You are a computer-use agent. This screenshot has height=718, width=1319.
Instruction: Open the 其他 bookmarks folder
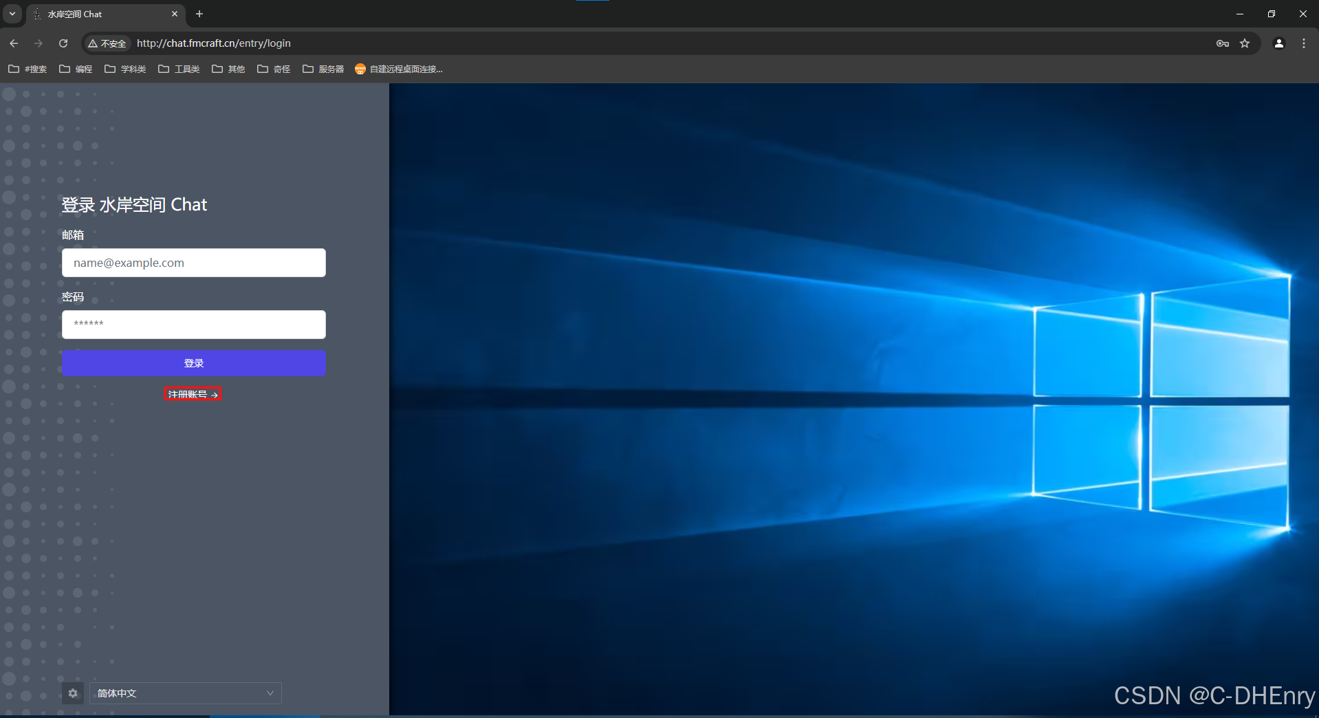tap(228, 69)
